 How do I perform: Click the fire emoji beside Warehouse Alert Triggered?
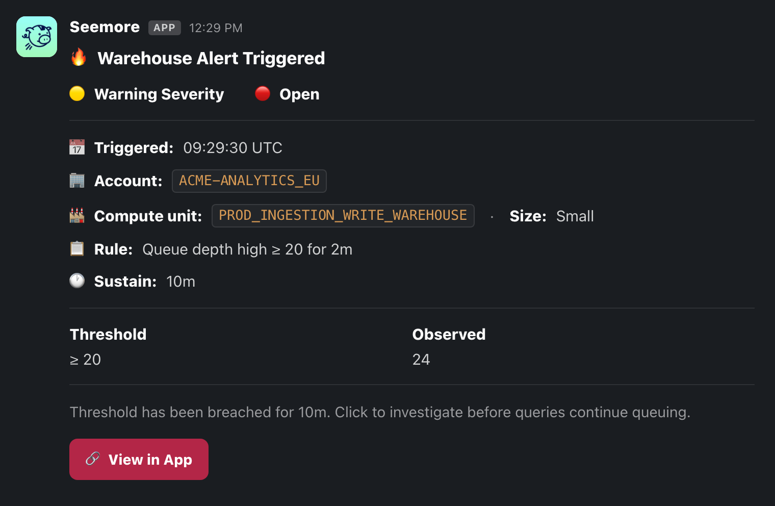[x=79, y=57]
